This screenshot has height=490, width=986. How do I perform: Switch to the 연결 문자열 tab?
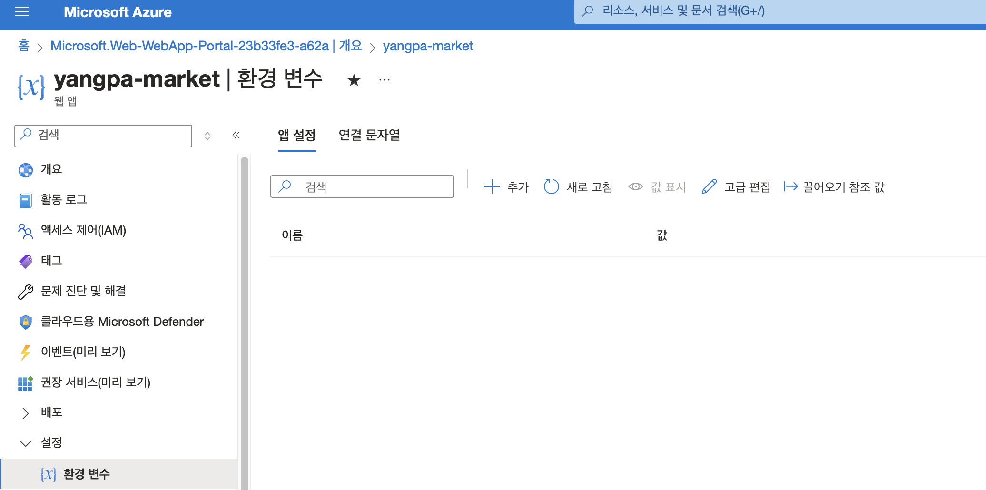click(369, 136)
